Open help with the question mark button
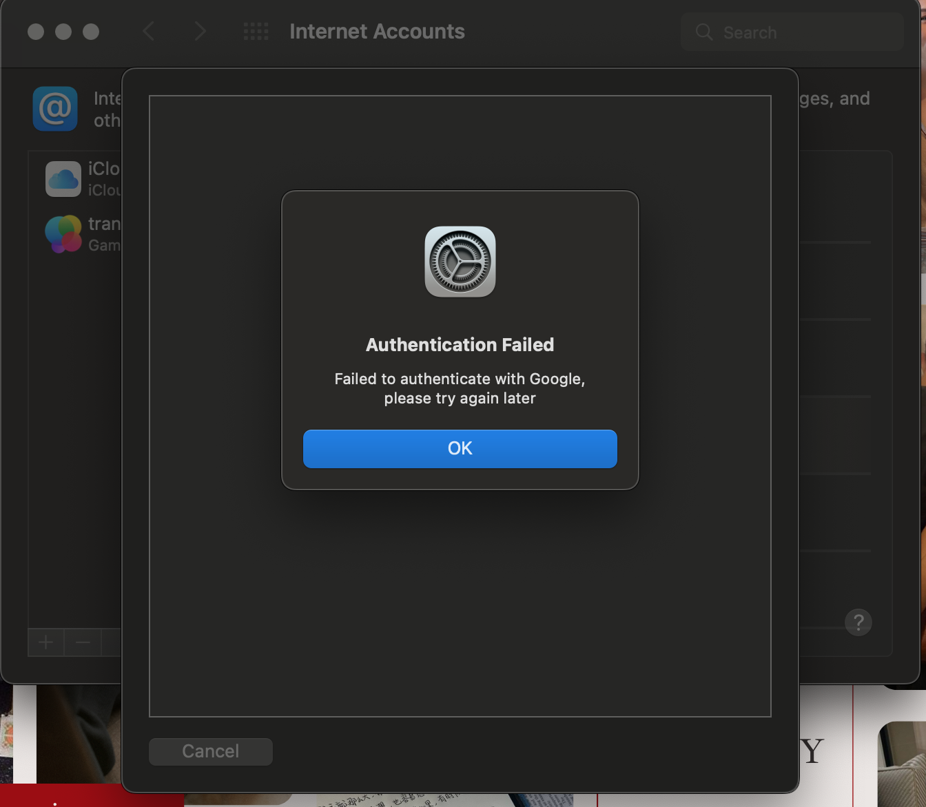The width and height of the screenshot is (926, 807). coord(858,622)
